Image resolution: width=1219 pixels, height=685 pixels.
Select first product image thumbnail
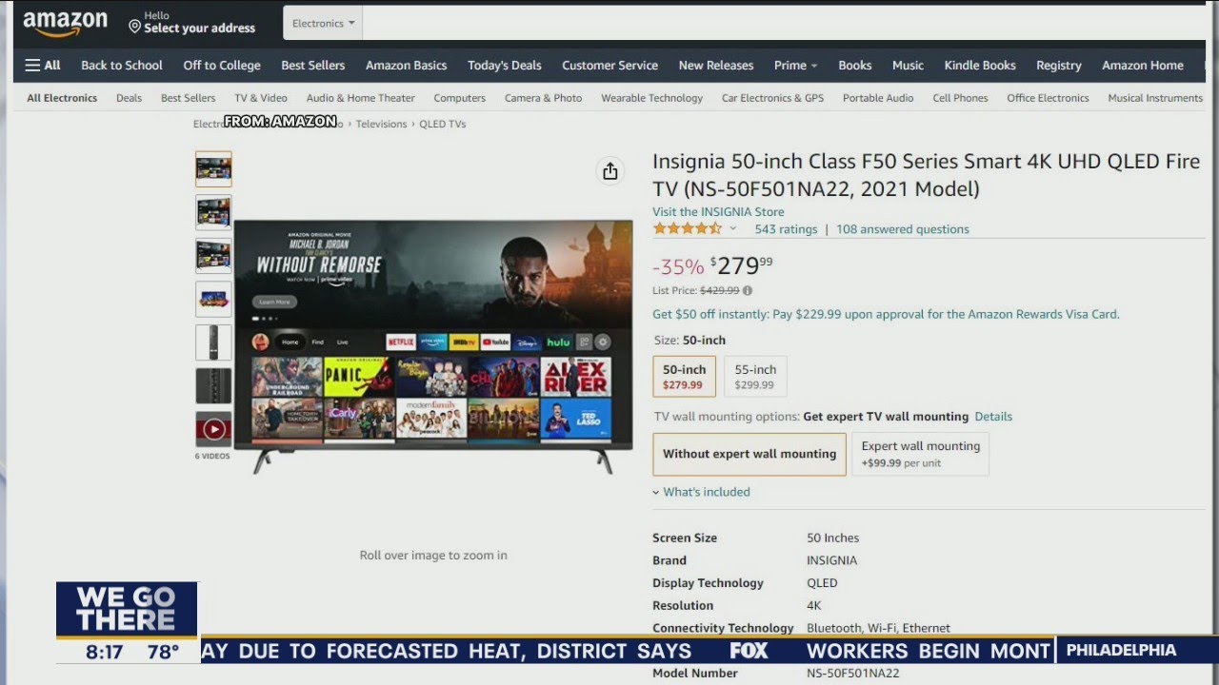(213, 169)
